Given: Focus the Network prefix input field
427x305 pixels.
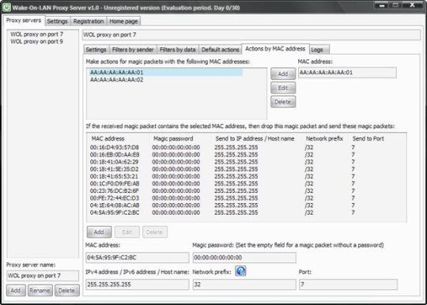Looking at the screenshot, I should point(244,284).
